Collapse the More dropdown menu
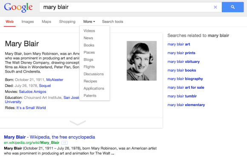This screenshot has height=157, width=247. [89, 22]
